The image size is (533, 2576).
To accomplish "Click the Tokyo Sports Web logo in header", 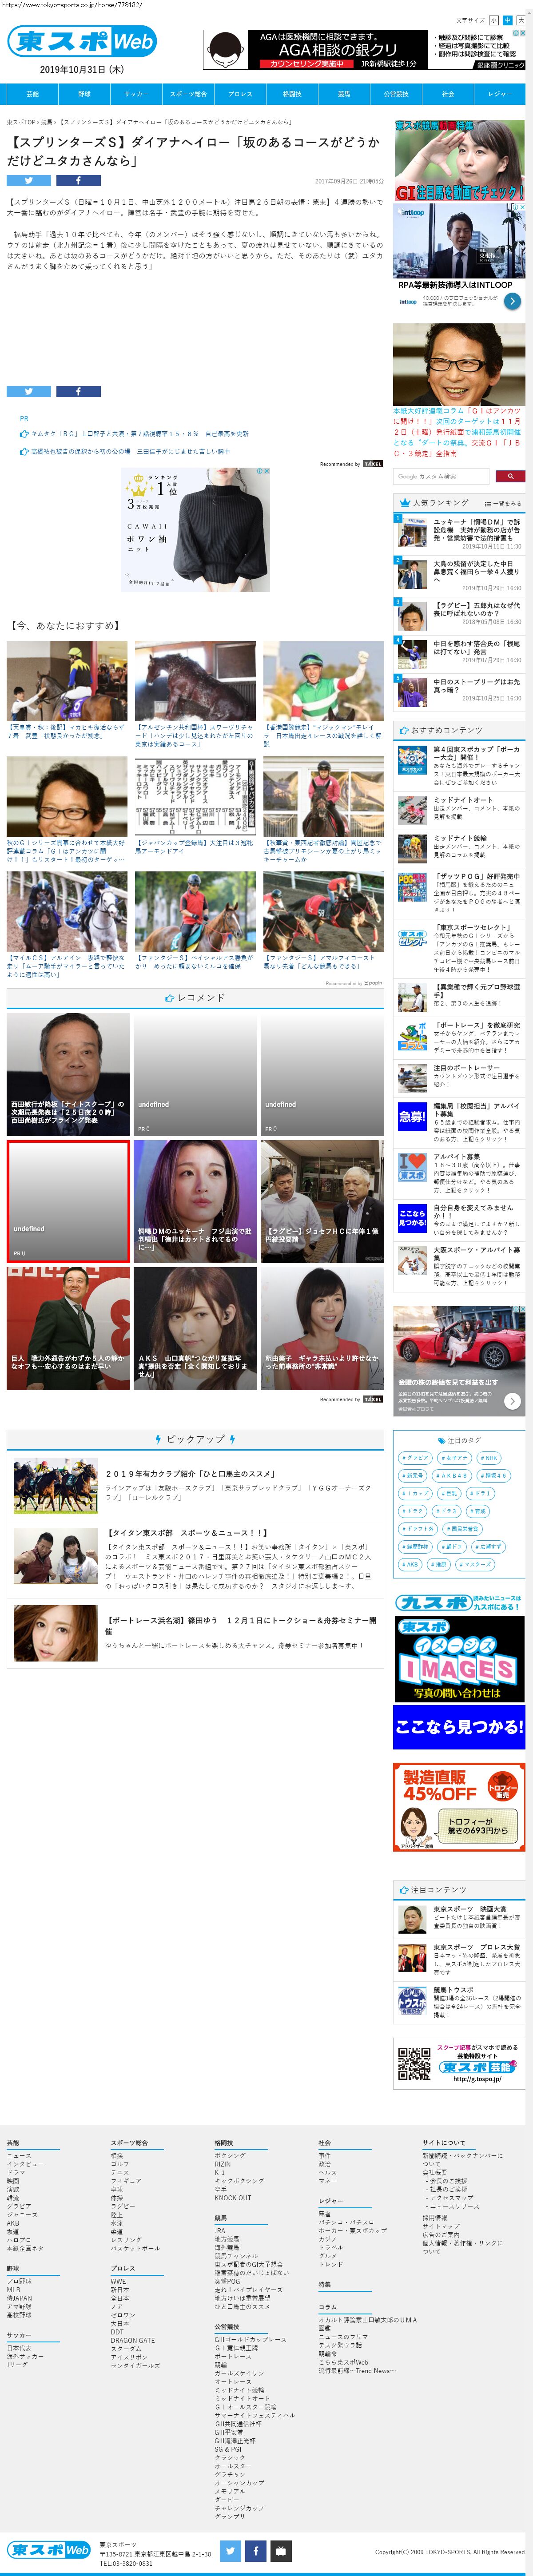I will click(82, 41).
